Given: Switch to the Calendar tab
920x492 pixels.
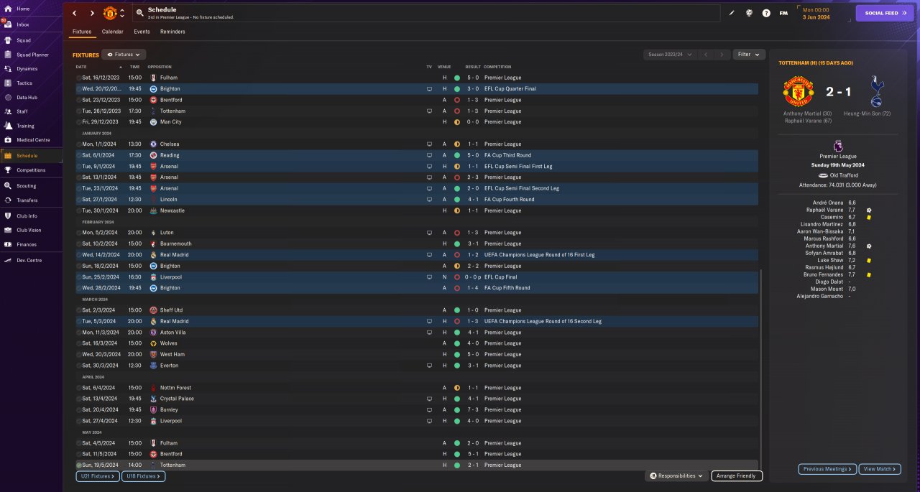Looking at the screenshot, I should (112, 32).
